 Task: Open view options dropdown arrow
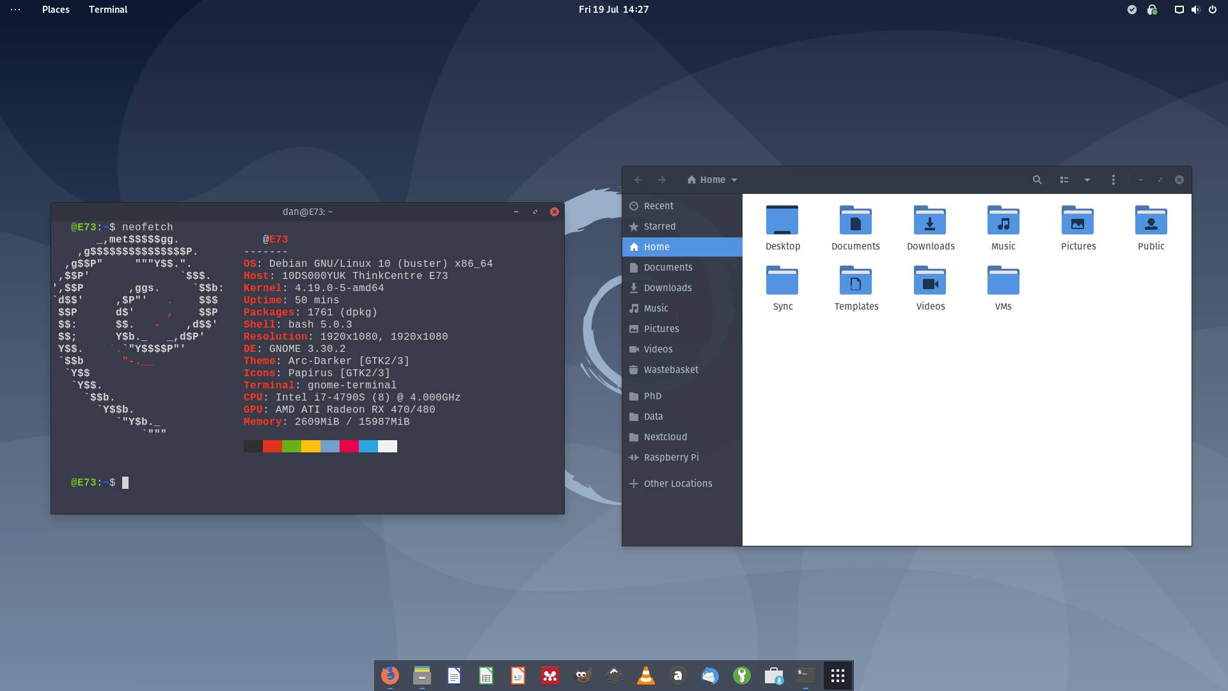pos(1087,180)
